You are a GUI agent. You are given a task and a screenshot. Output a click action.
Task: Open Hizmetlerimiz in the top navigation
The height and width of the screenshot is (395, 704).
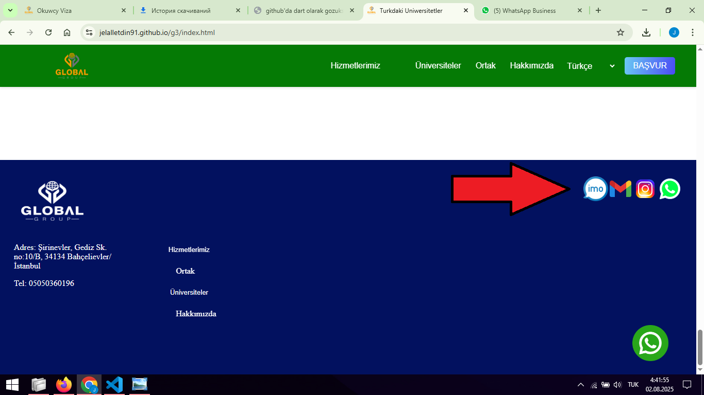[x=355, y=65]
